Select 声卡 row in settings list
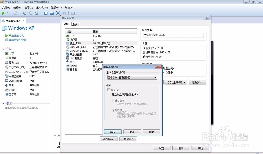The width and height of the screenshot is (263, 154). pyautogui.click(x=101, y=62)
